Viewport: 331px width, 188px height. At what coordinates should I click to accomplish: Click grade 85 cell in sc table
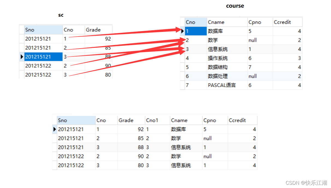point(98,48)
